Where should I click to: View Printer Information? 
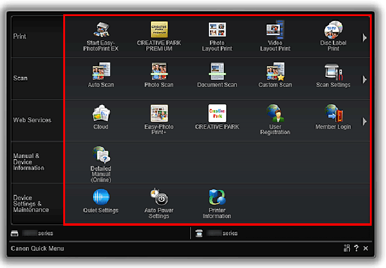pyautogui.click(x=217, y=204)
